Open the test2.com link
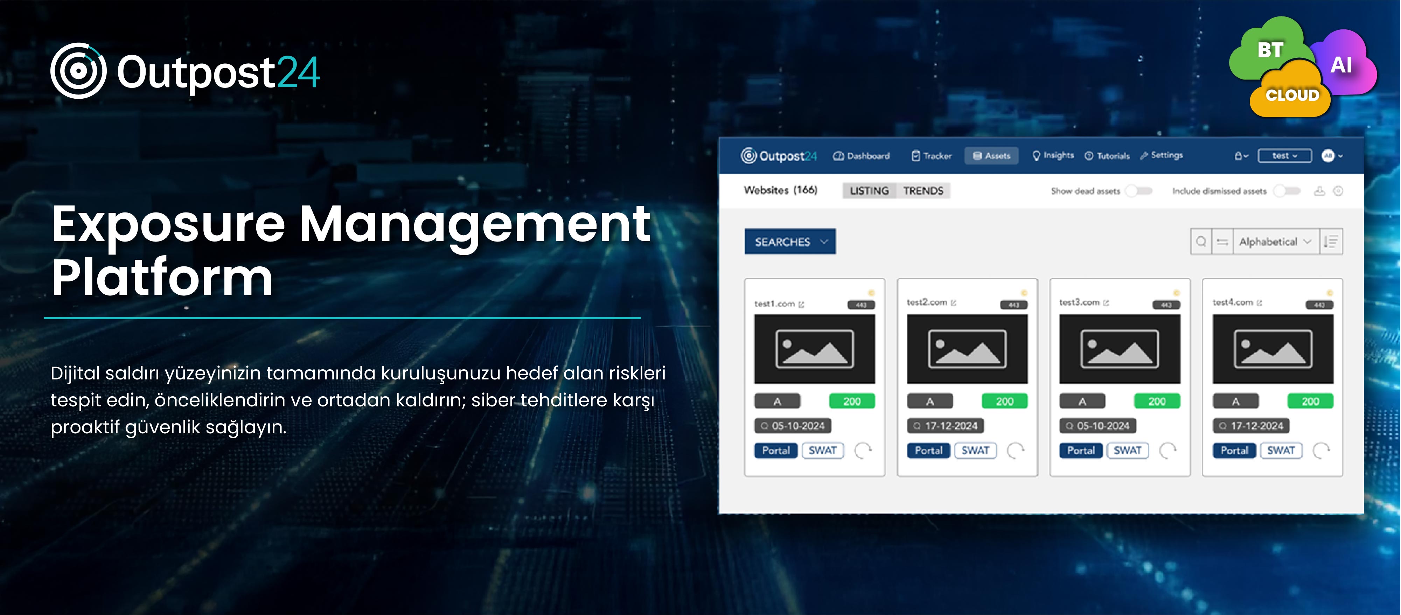This screenshot has height=615, width=1401. 931,302
